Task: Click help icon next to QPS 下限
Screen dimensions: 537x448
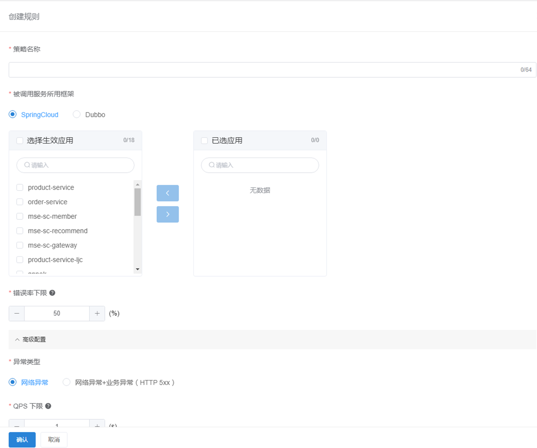Action: (x=48, y=406)
